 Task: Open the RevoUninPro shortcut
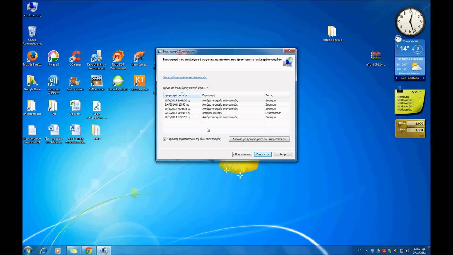point(96,60)
